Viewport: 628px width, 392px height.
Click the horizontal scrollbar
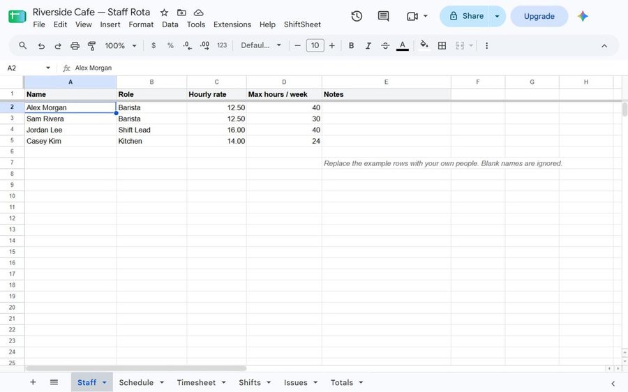tap(136, 368)
